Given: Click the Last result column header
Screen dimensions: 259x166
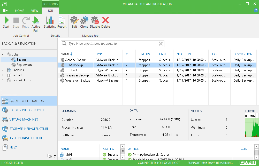Looking at the screenshot, I should [164, 54].
